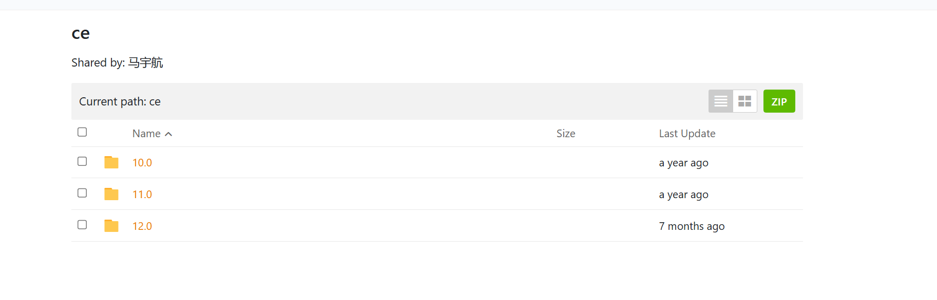Image resolution: width=937 pixels, height=300 pixels.
Task: Sort files by Name column
Action: [x=146, y=134]
